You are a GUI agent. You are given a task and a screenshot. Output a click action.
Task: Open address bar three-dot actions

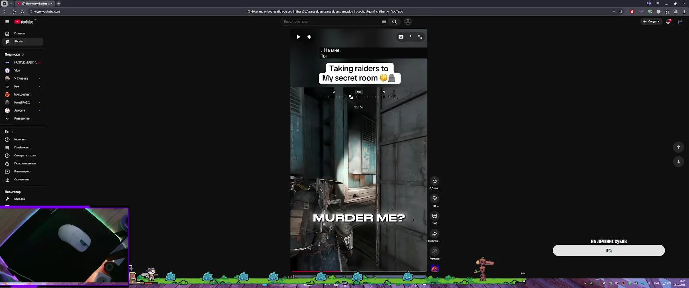click(614, 12)
